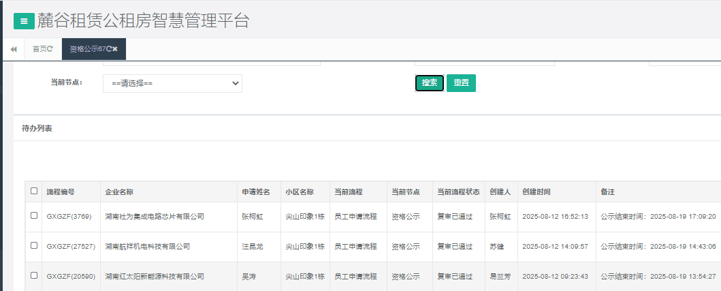Click the 流程编号 column header
The width and height of the screenshot is (721, 291).
pos(61,192)
